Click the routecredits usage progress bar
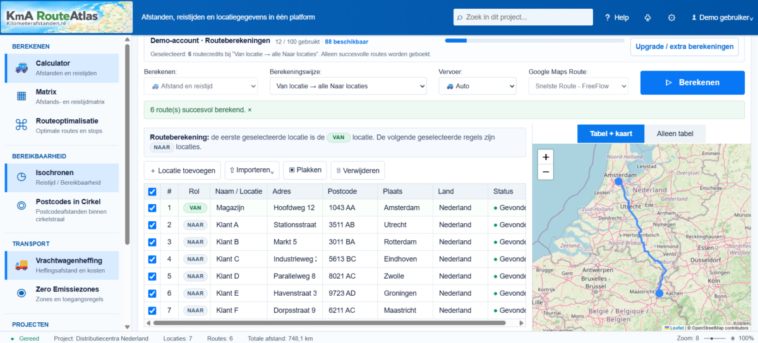The height and width of the screenshot is (343, 758). click(x=534, y=41)
